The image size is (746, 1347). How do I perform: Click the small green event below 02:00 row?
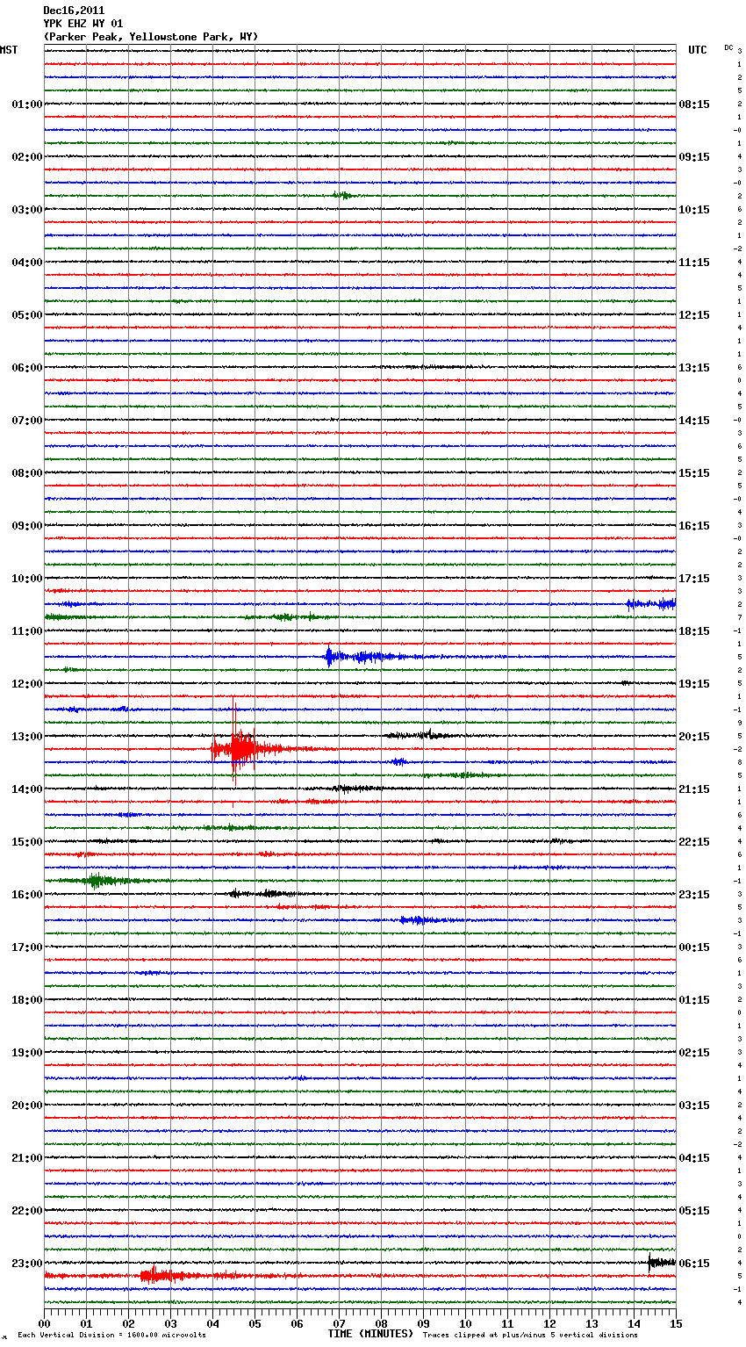point(342,195)
